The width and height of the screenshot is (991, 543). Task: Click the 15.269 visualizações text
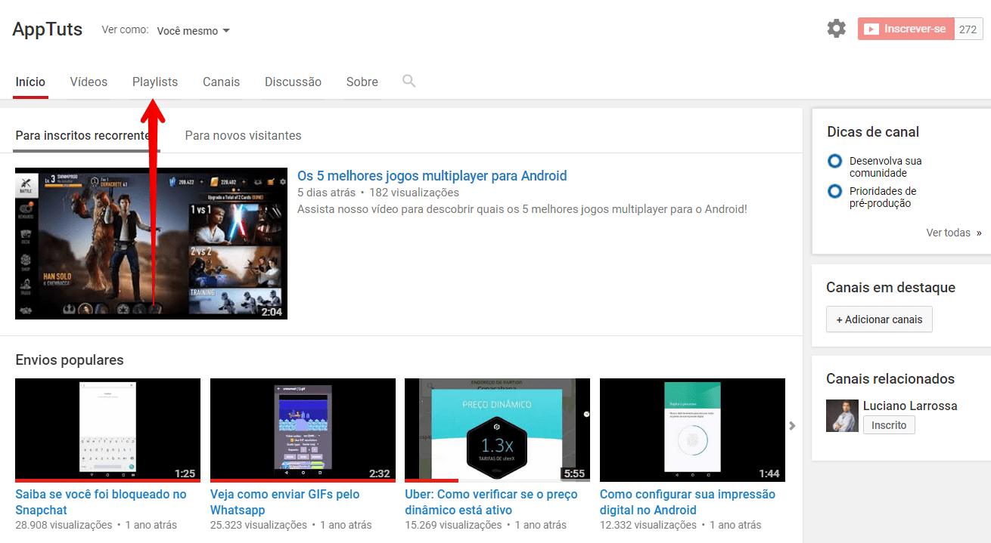(x=453, y=525)
